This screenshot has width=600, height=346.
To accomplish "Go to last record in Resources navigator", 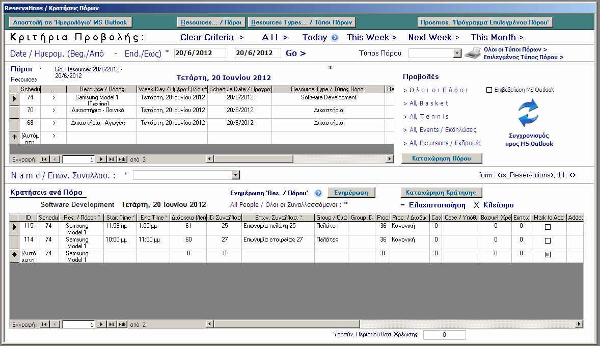I will (112, 159).
